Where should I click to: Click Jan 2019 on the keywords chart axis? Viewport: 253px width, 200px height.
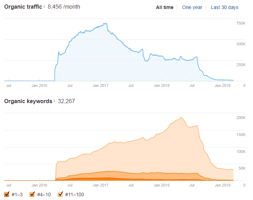click(222, 185)
